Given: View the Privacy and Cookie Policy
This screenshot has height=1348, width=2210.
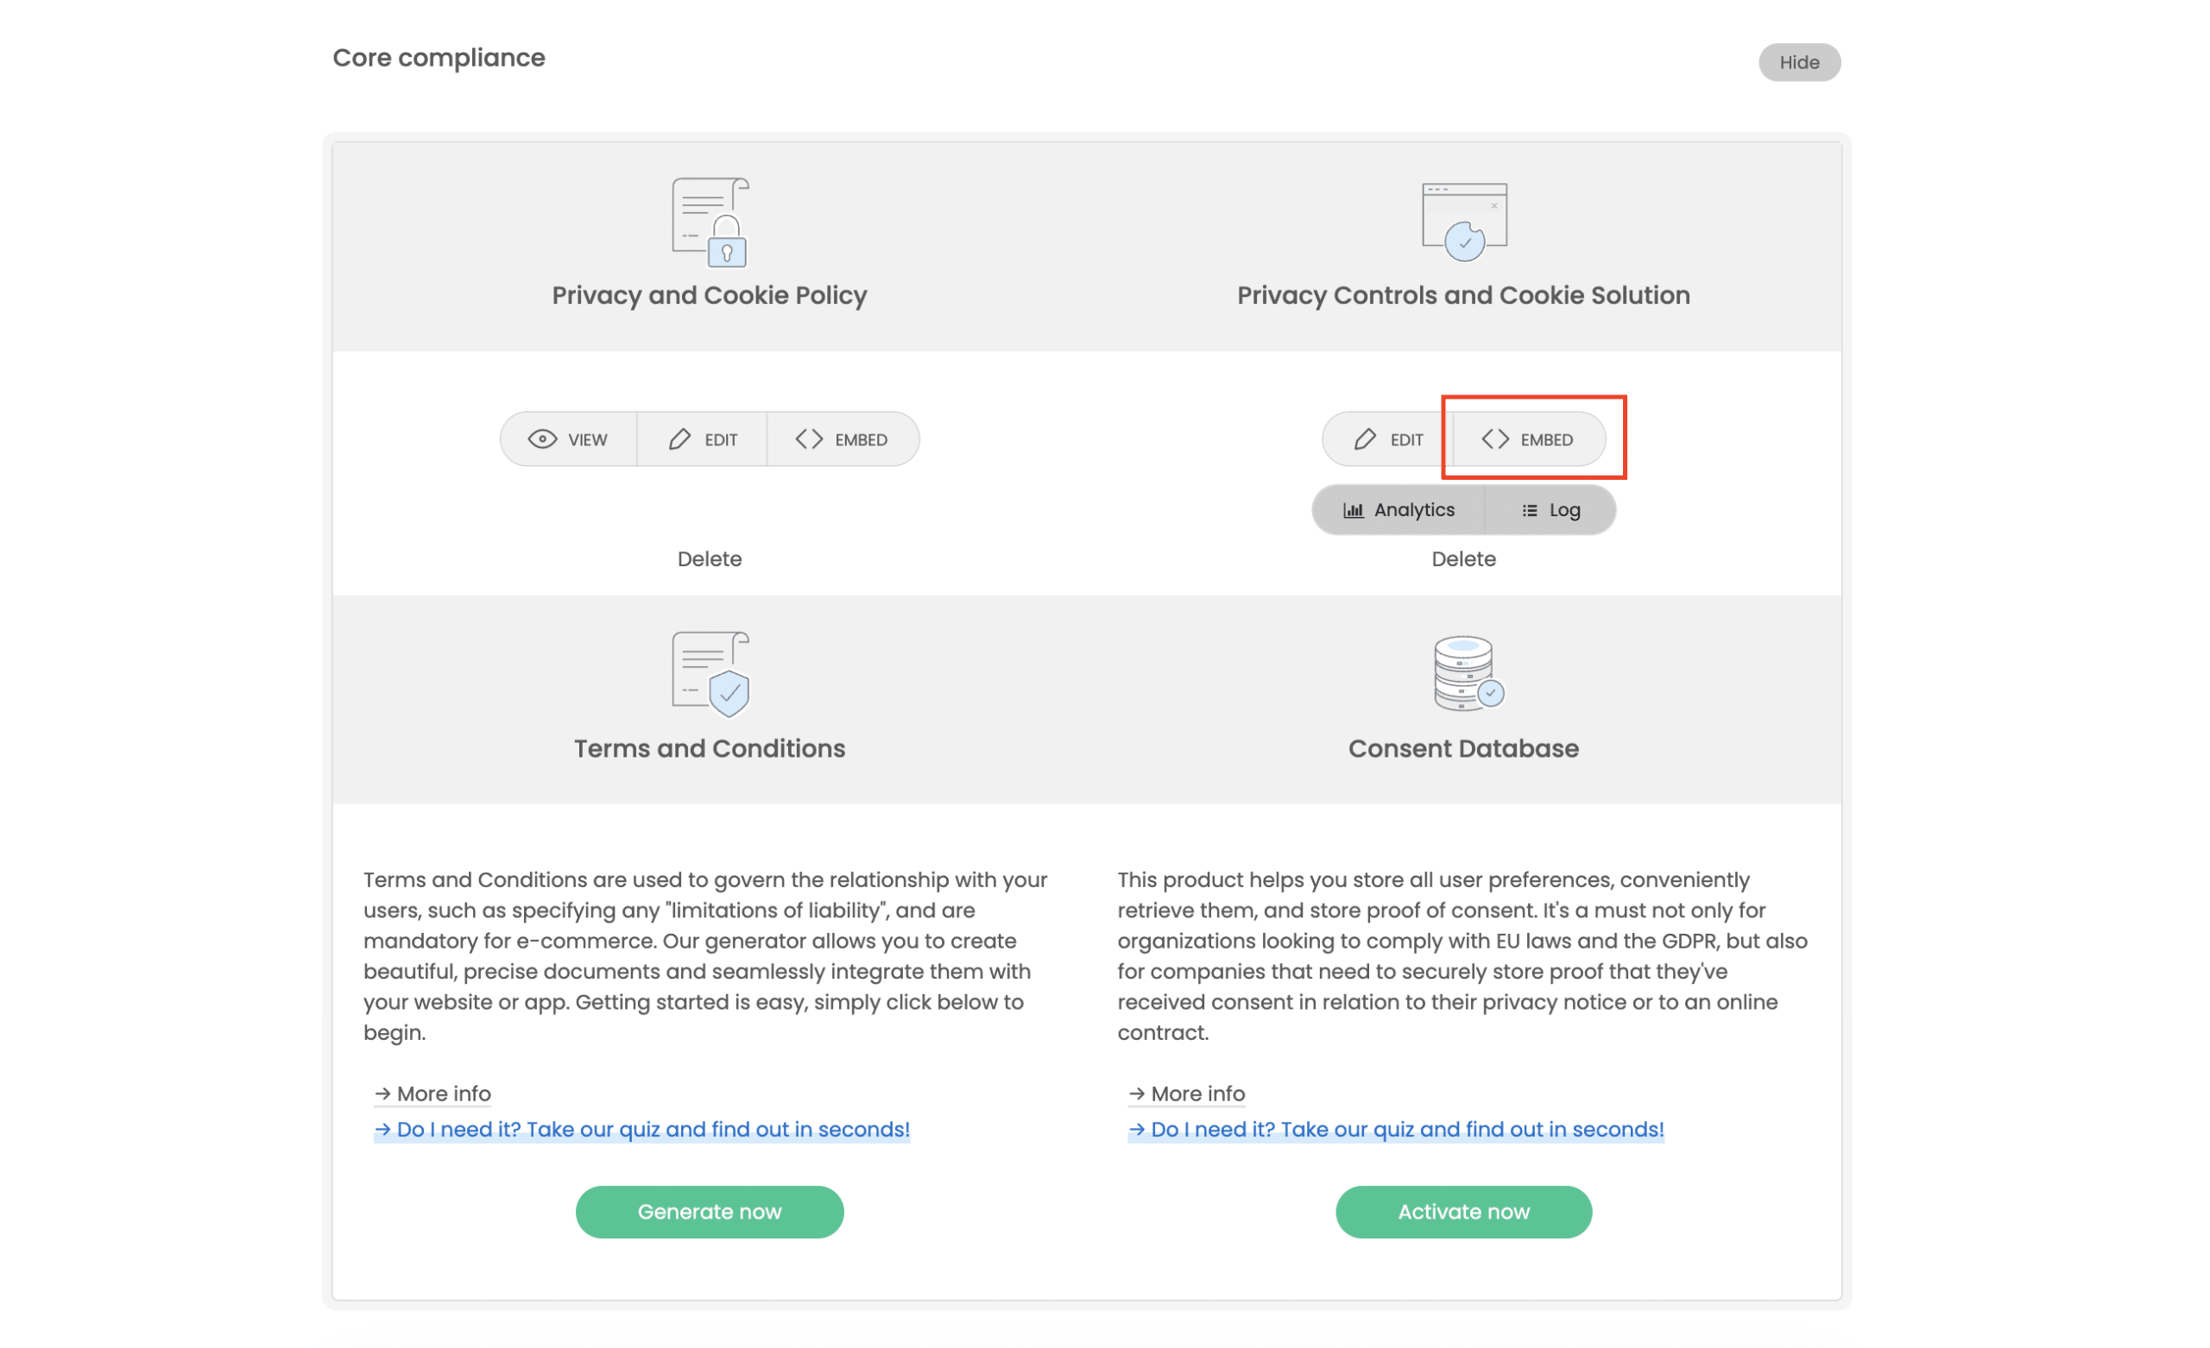Looking at the screenshot, I should [569, 438].
